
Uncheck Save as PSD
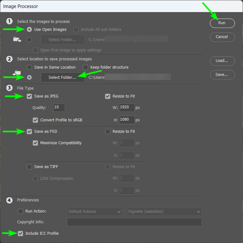point(29,132)
